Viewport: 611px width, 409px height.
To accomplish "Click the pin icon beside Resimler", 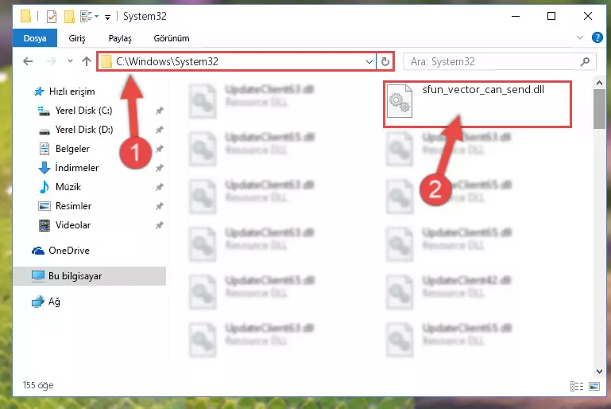I will coord(159,206).
